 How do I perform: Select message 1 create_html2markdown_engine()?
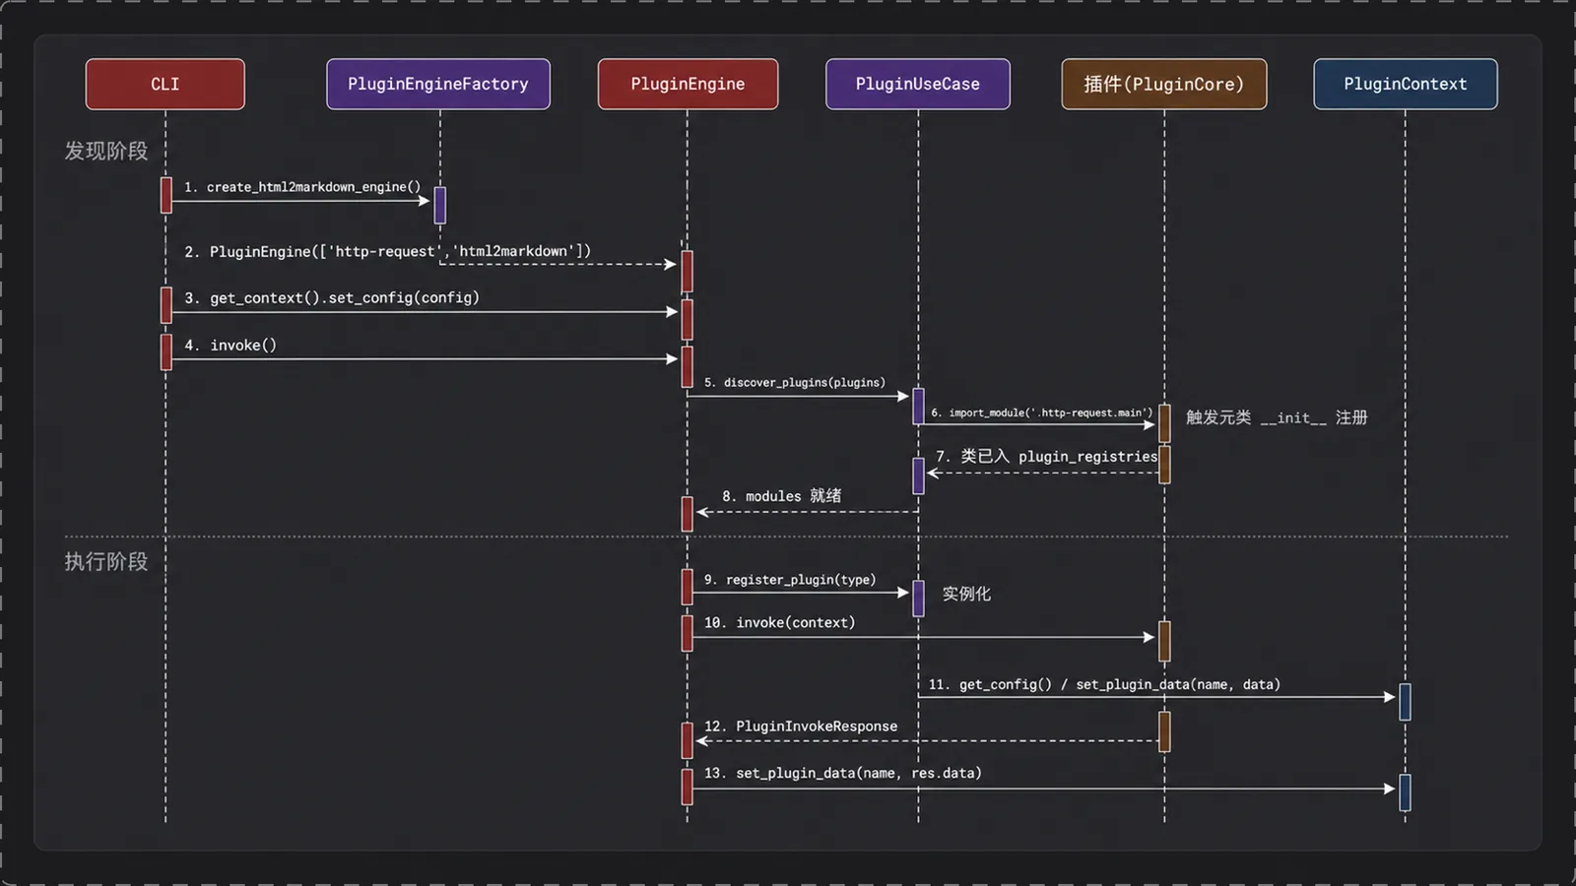coord(302,187)
